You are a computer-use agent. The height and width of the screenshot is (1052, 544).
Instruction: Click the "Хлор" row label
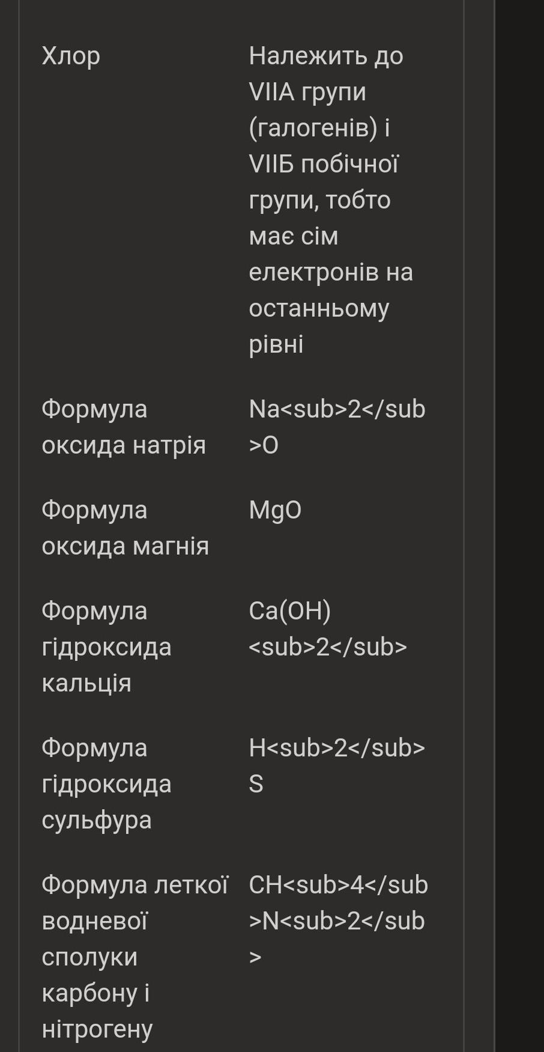(71, 56)
